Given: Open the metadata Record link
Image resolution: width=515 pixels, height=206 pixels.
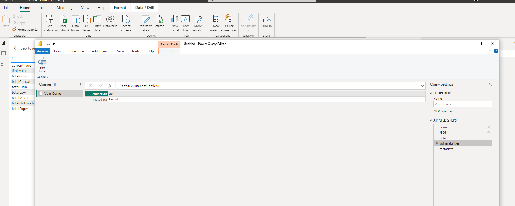Looking at the screenshot, I should (x=113, y=99).
